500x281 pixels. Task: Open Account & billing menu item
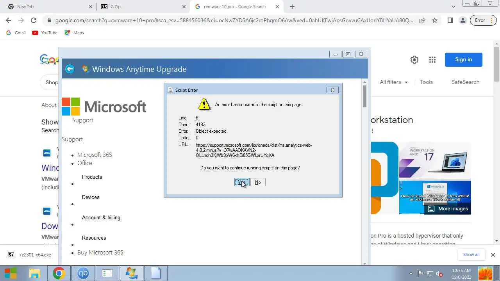101,217
